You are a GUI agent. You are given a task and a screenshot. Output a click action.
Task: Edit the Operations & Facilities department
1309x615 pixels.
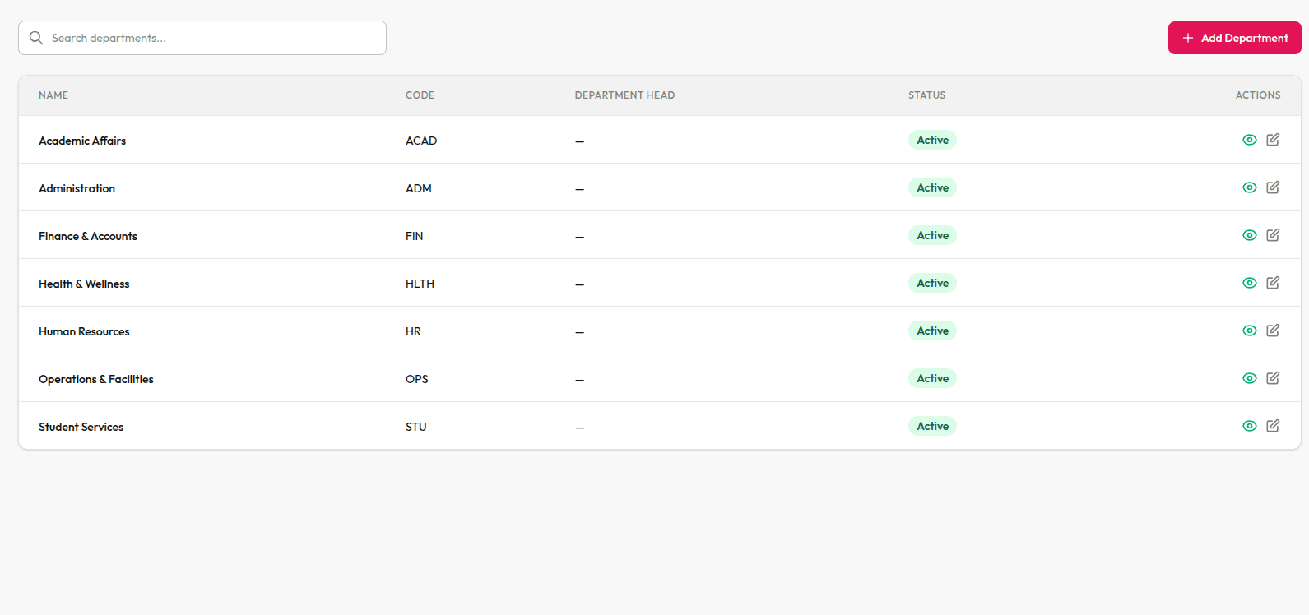pos(1273,378)
